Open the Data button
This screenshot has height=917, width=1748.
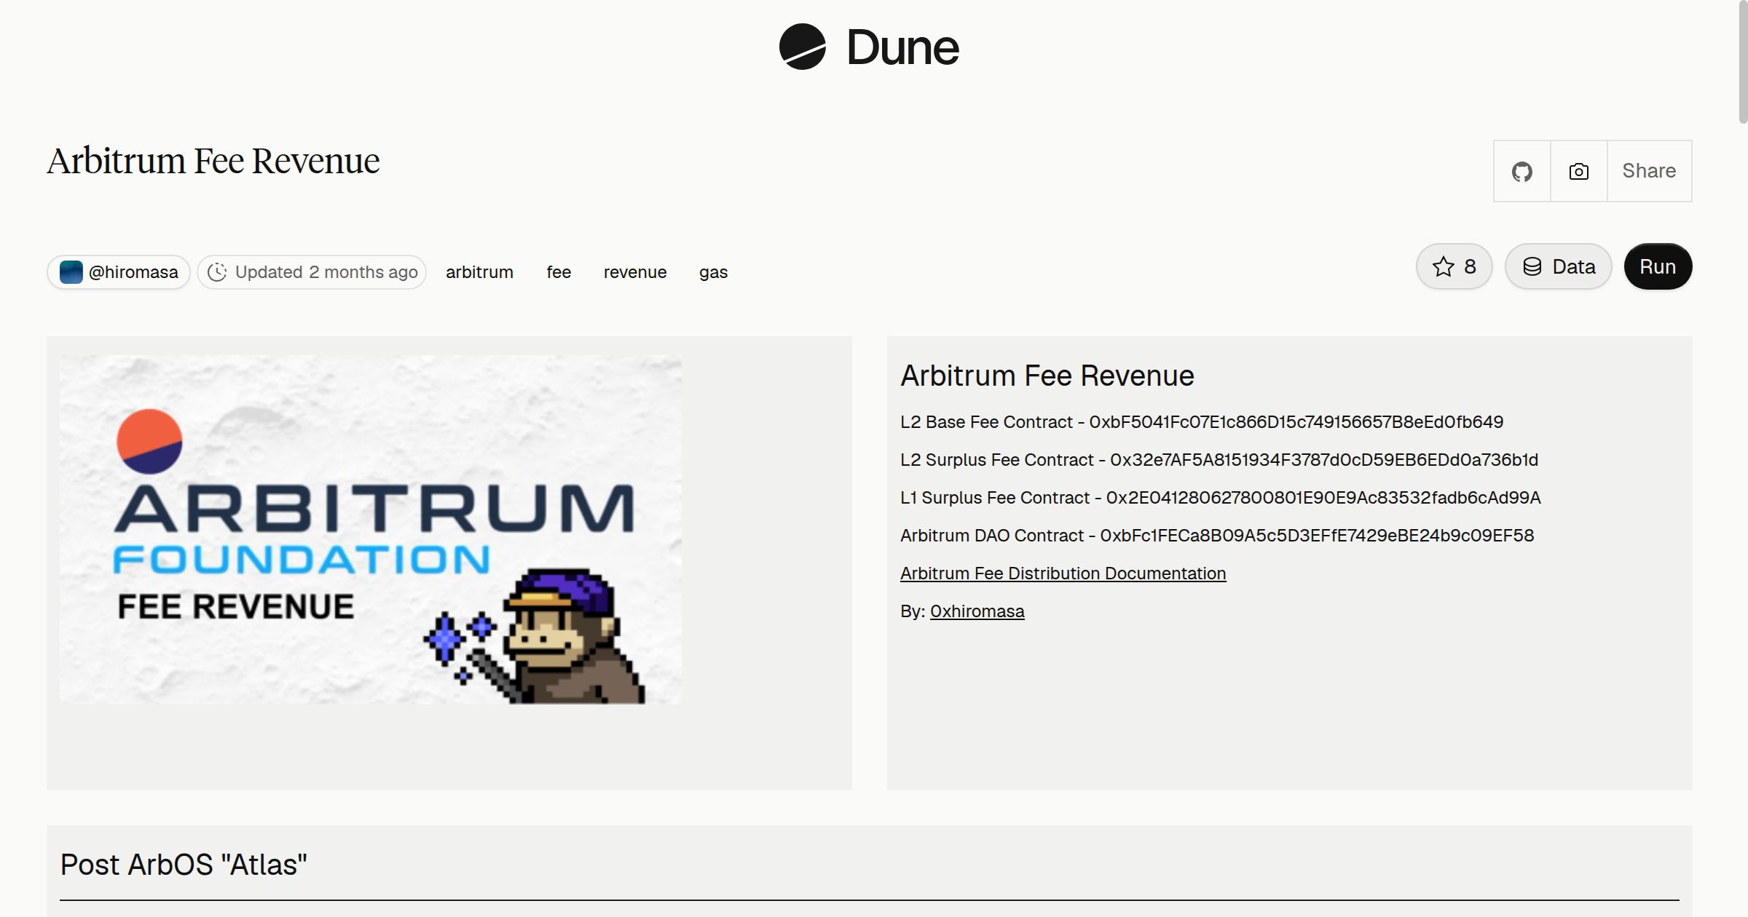[1558, 266]
